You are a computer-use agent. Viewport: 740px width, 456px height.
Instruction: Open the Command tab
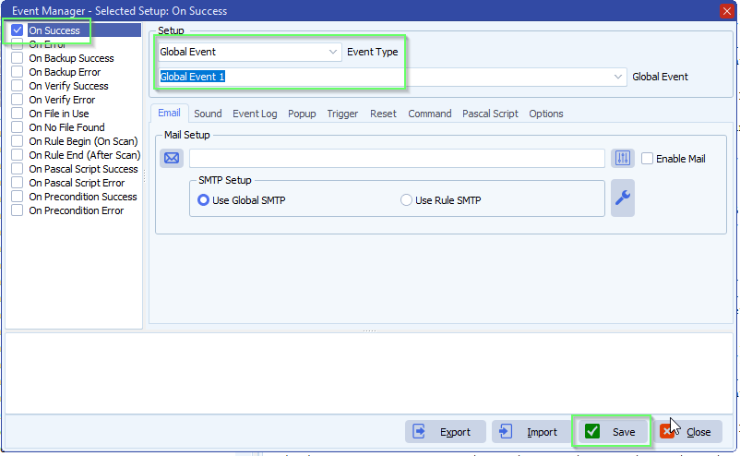coord(429,114)
